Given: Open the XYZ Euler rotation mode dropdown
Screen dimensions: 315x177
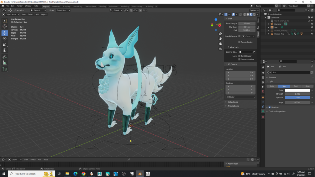Looking at the screenshot, I should (240, 97).
